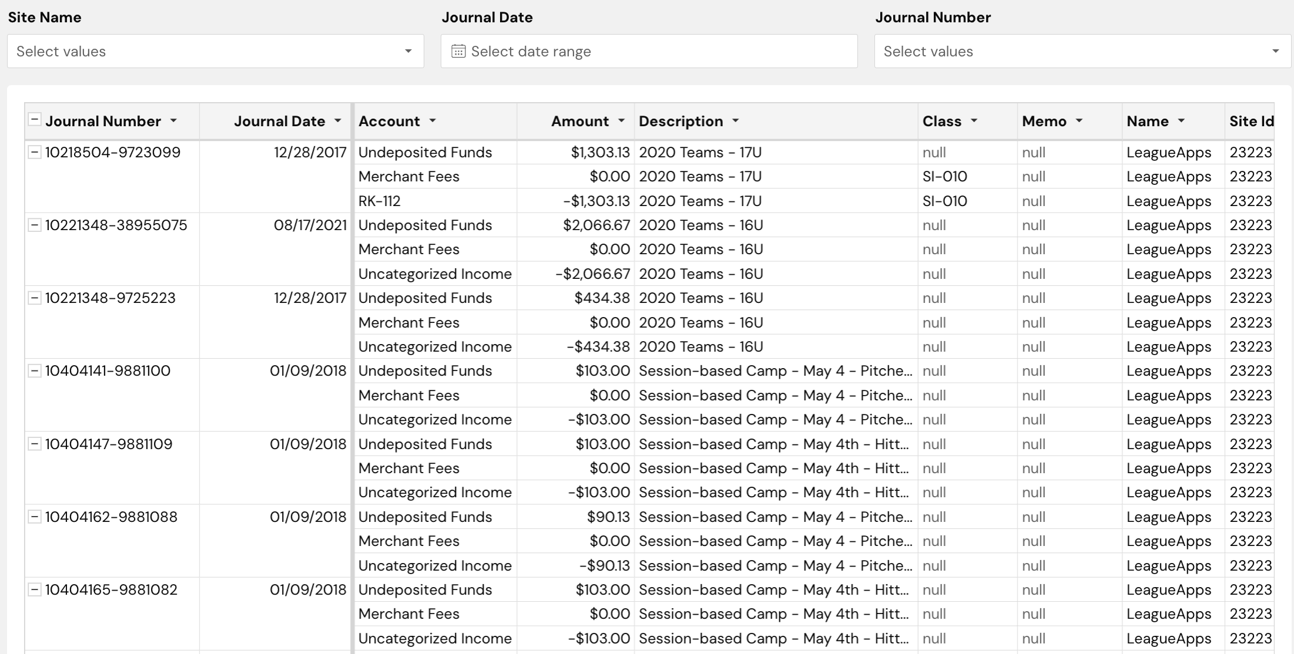
Task: Open the Memo column menu arrow
Action: point(1080,121)
